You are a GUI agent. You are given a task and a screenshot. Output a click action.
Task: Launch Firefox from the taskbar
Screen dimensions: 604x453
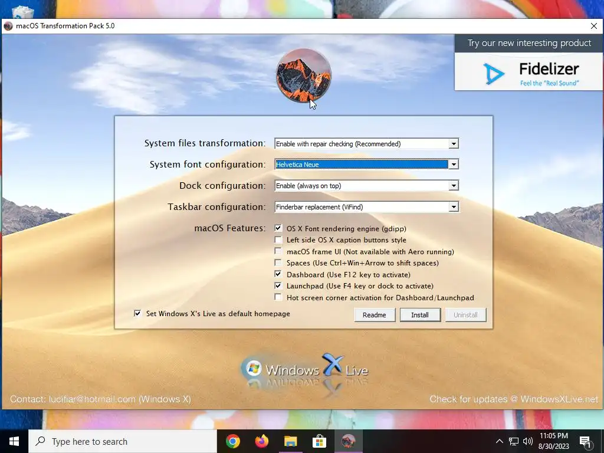click(x=261, y=441)
